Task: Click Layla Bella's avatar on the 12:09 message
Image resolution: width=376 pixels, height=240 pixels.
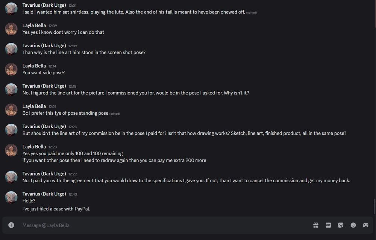Action: pos(11,29)
